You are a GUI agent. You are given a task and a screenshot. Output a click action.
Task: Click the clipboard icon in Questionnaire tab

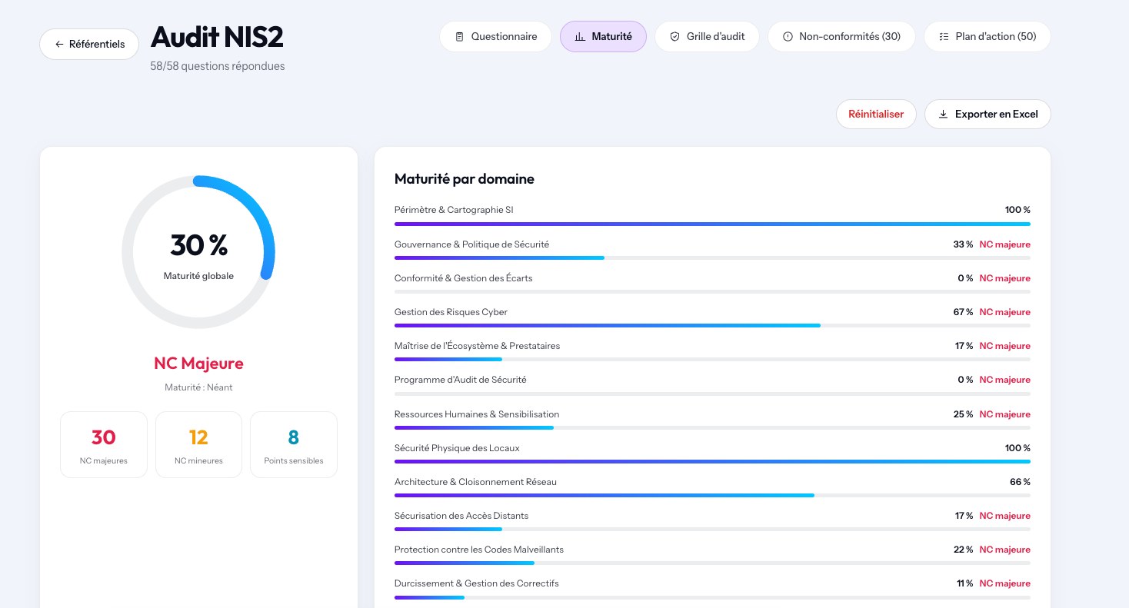click(x=459, y=37)
